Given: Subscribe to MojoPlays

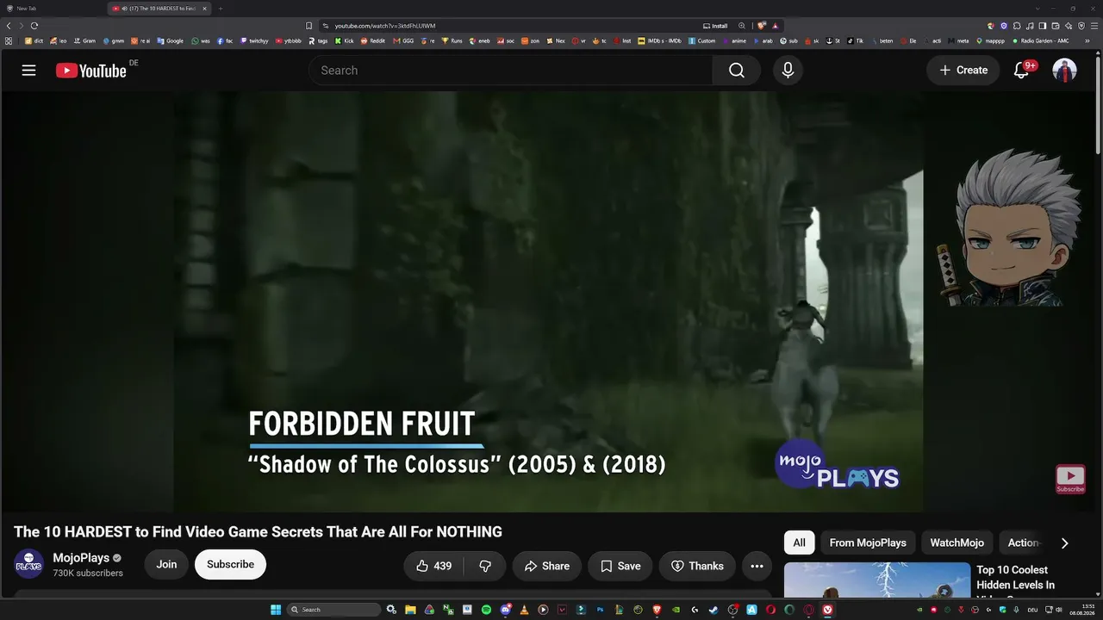Looking at the screenshot, I should [230, 565].
